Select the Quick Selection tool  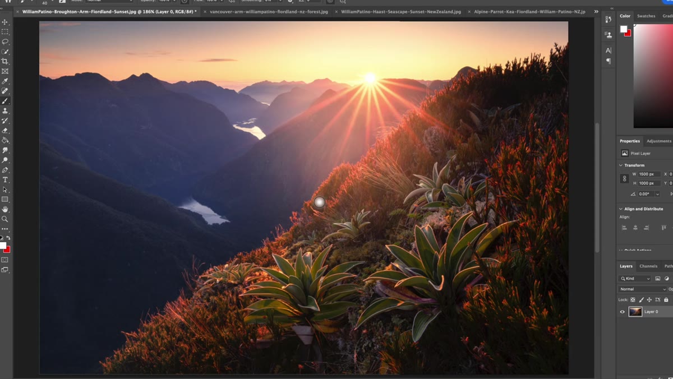(x=5, y=52)
